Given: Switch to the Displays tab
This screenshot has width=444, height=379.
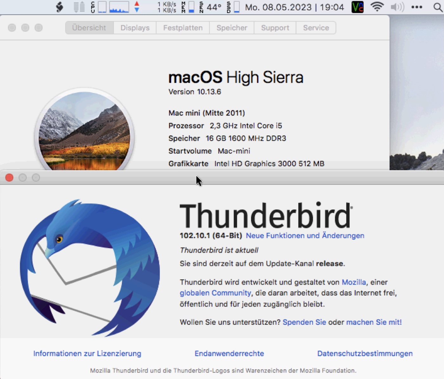Looking at the screenshot, I should (135, 28).
